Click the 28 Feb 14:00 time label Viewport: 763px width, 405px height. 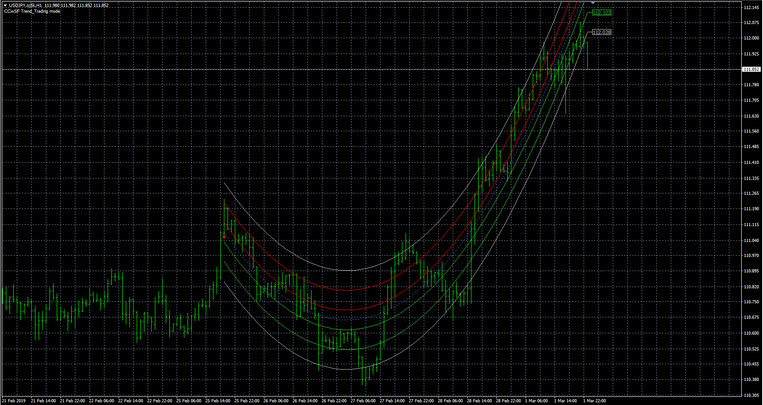(480, 401)
